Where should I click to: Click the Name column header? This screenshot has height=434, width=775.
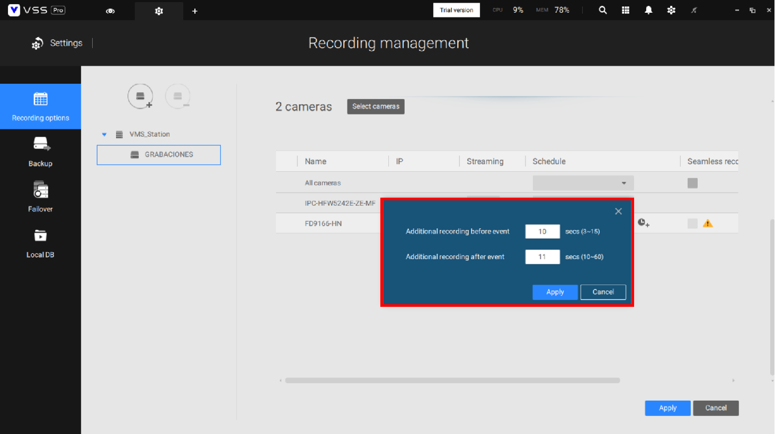point(316,162)
